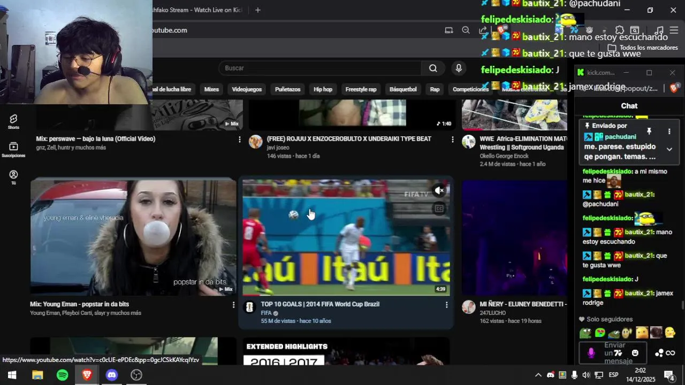Click the zoom magnifier icon in address bar
Viewport: 685px width, 385px height.
click(466, 30)
